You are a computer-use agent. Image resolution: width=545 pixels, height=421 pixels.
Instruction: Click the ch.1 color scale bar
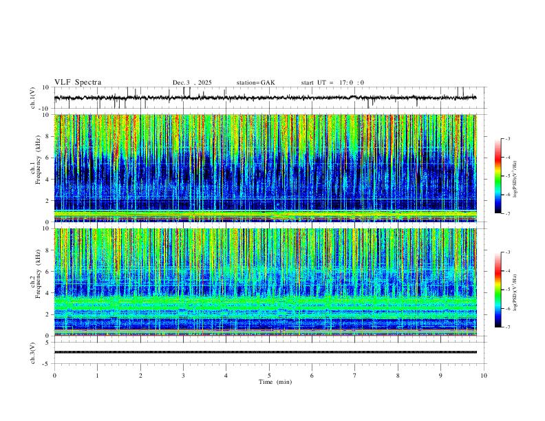click(498, 176)
